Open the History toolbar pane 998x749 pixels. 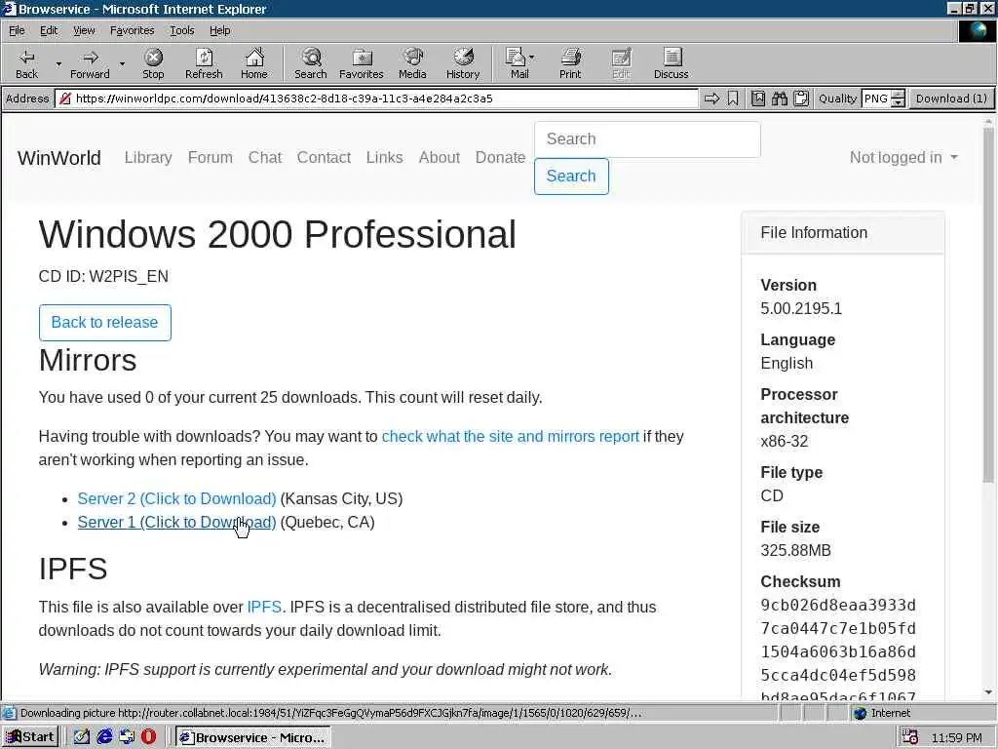(463, 63)
